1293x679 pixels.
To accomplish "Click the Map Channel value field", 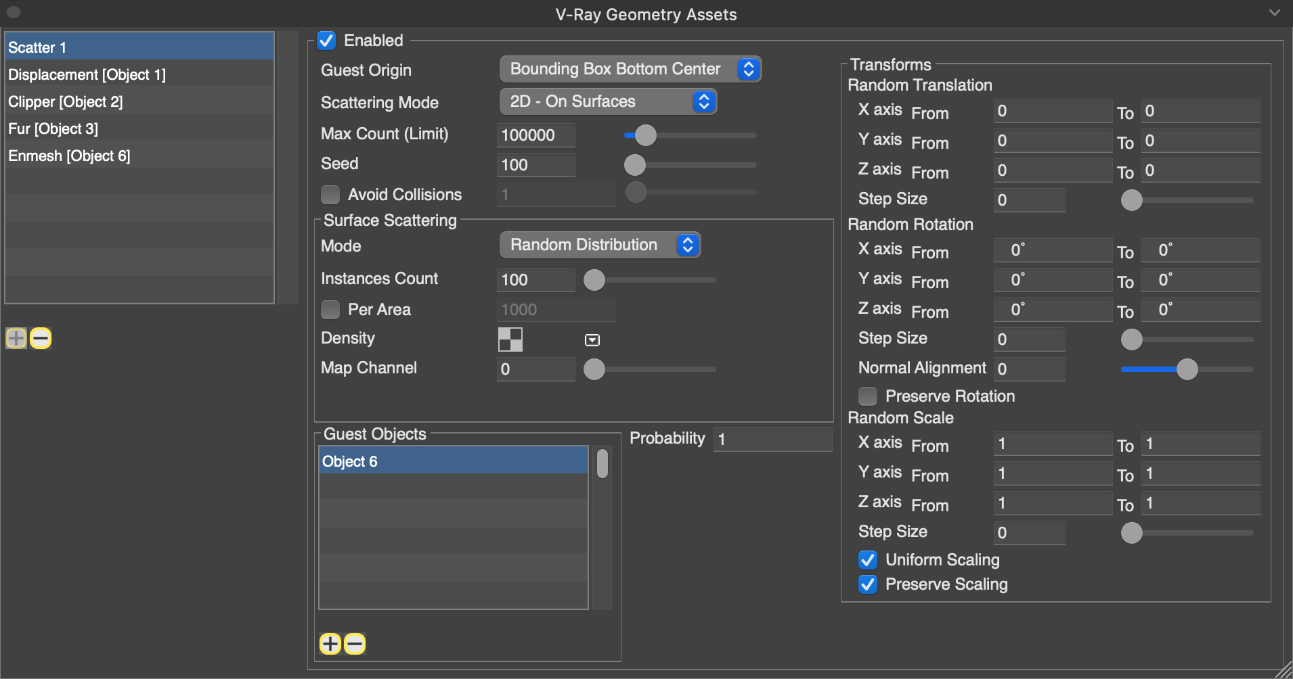I will (x=536, y=369).
